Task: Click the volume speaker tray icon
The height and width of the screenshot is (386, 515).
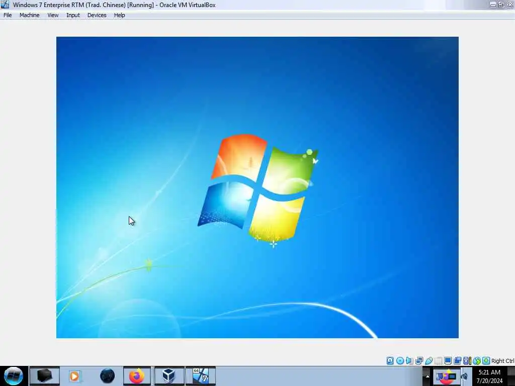Action: [464, 376]
